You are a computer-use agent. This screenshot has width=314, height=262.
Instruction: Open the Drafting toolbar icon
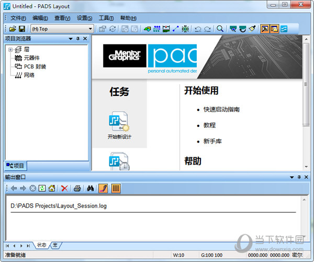147,29
